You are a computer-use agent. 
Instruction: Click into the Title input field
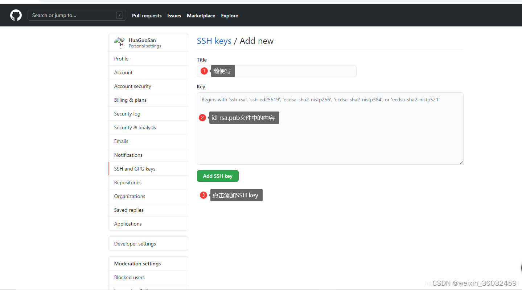click(276, 71)
